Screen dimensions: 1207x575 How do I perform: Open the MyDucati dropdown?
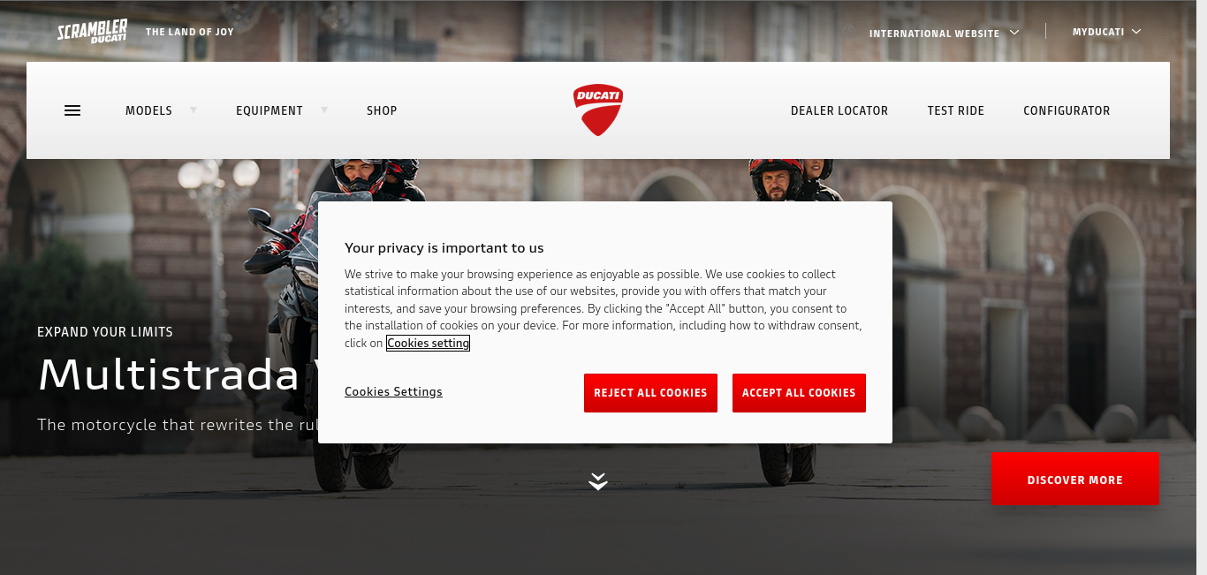point(1106,32)
